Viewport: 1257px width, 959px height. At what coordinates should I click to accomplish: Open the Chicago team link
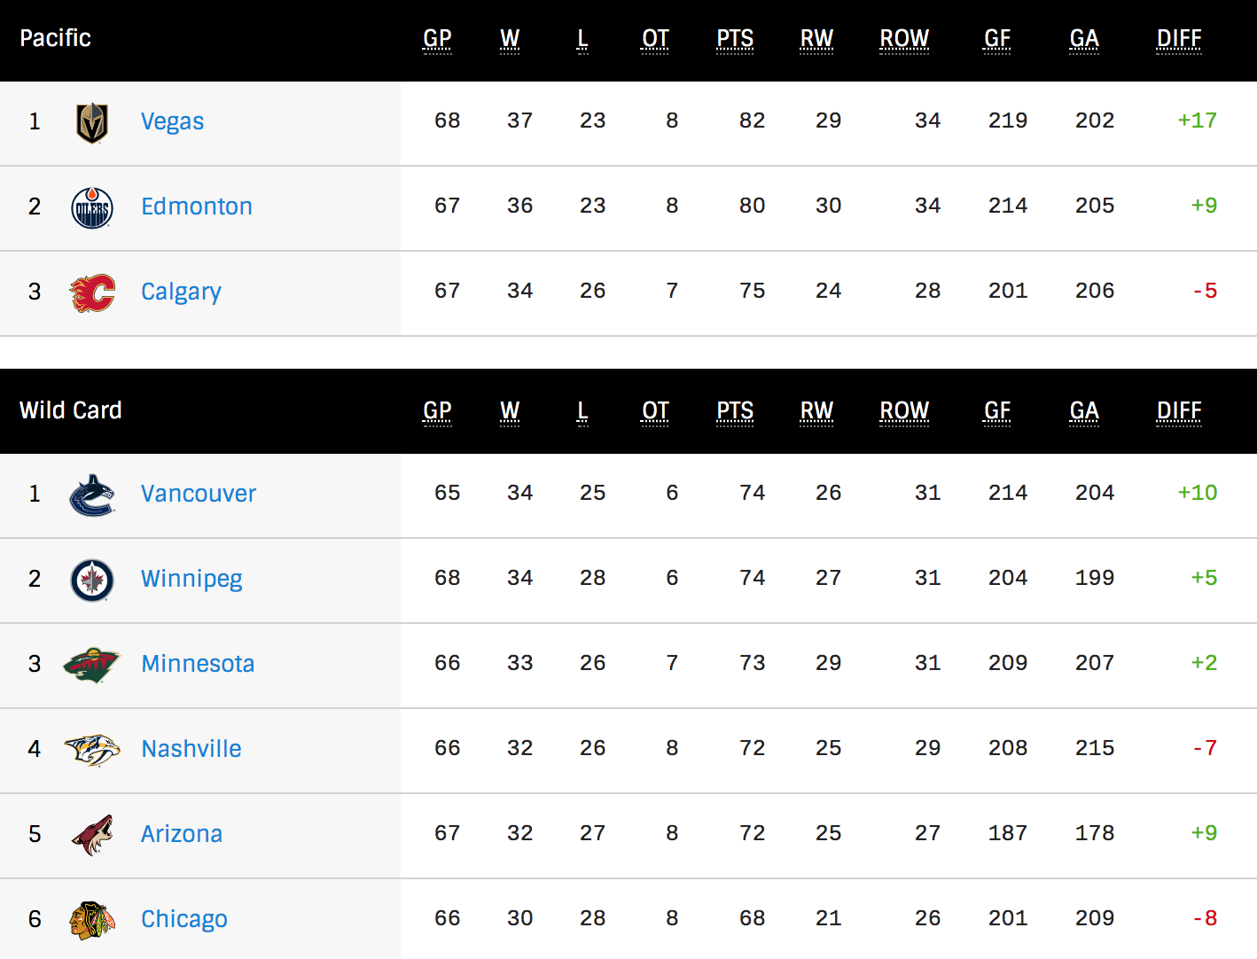(x=184, y=919)
